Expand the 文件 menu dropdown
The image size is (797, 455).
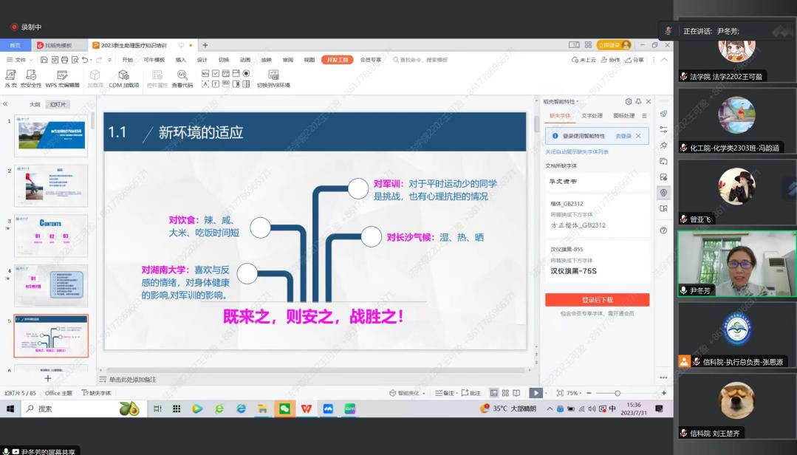20,60
